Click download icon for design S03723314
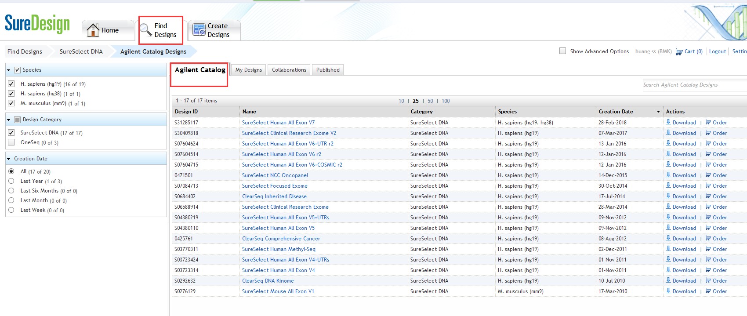Screen dimensions: 747x316 668,270
